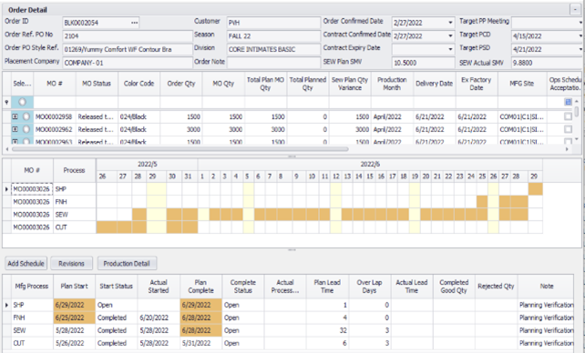The height and width of the screenshot is (353, 585).
Task: Open the Order Confirmed Date dropdown
Action: click(x=450, y=23)
